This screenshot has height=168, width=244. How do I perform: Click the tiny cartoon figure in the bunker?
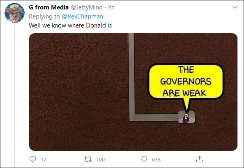[186, 118]
